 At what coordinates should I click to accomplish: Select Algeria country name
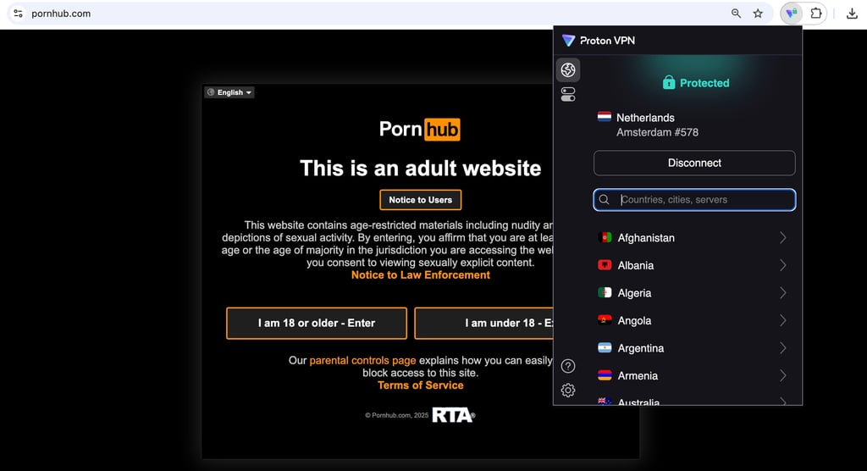634,293
